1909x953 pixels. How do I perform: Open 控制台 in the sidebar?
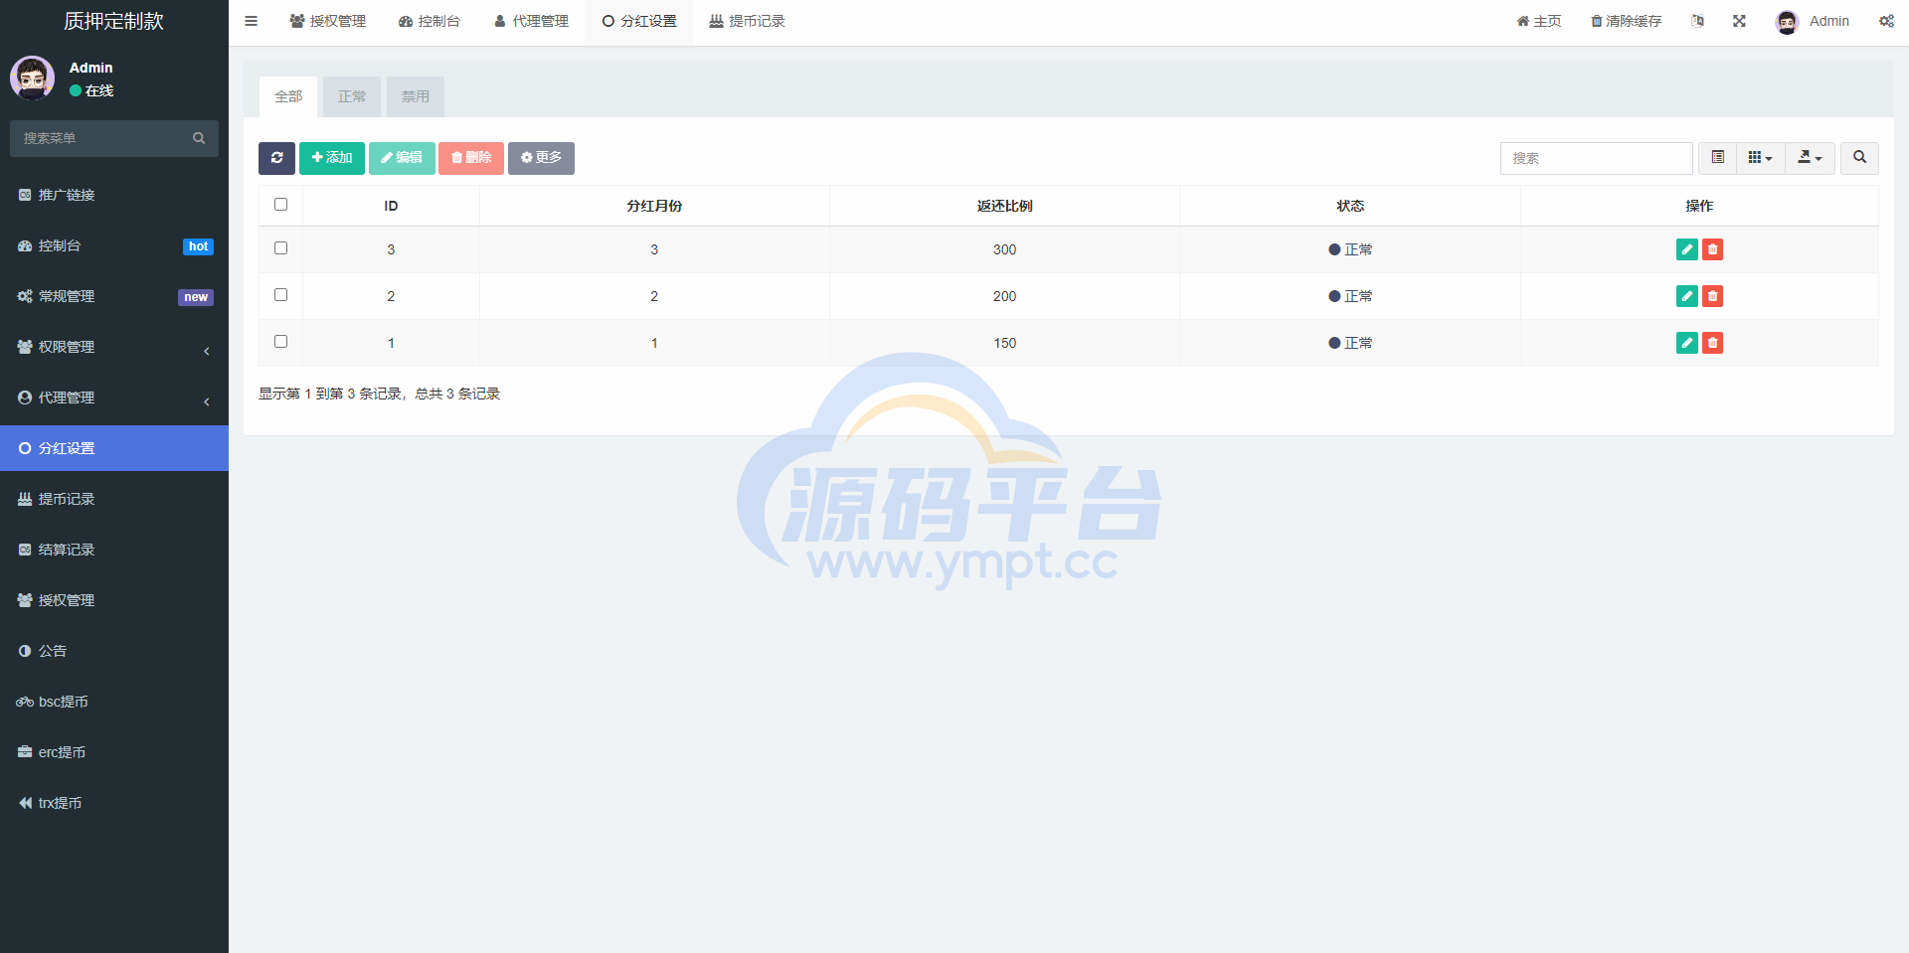[x=114, y=245]
